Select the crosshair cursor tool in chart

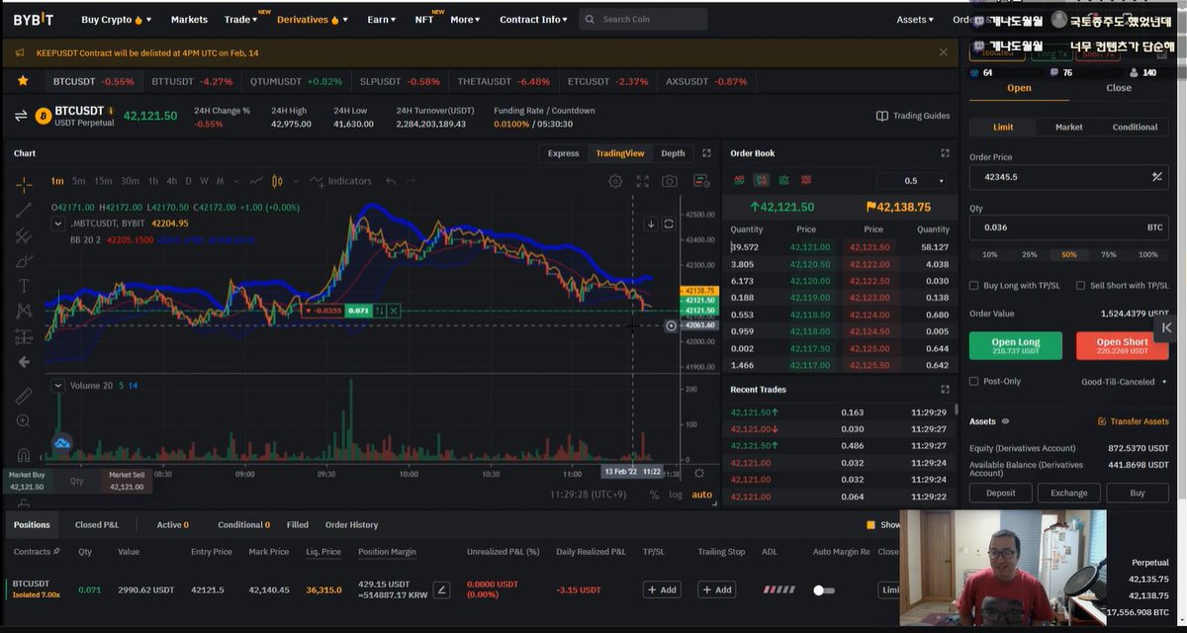click(24, 184)
